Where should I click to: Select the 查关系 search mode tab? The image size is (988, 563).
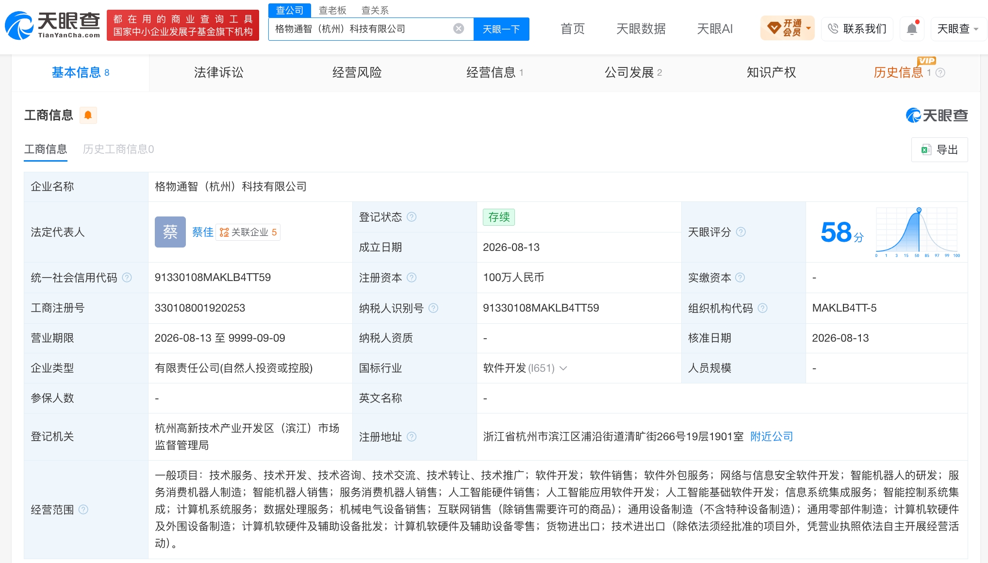click(375, 10)
